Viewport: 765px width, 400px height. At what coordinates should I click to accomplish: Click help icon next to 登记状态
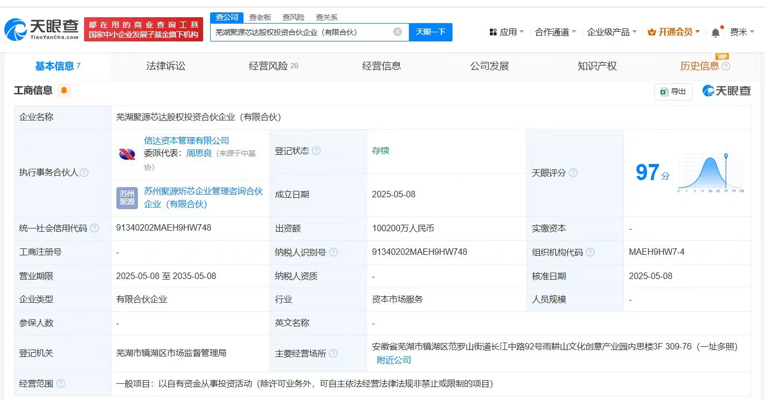pyautogui.click(x=316, y=151)
